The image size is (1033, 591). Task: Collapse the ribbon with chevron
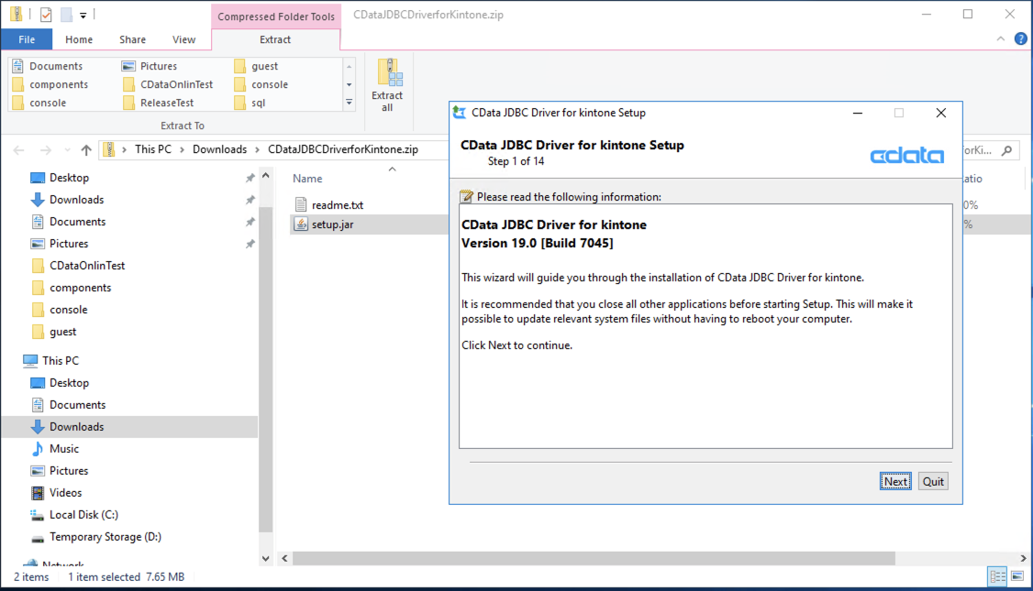coord(1001,38)
